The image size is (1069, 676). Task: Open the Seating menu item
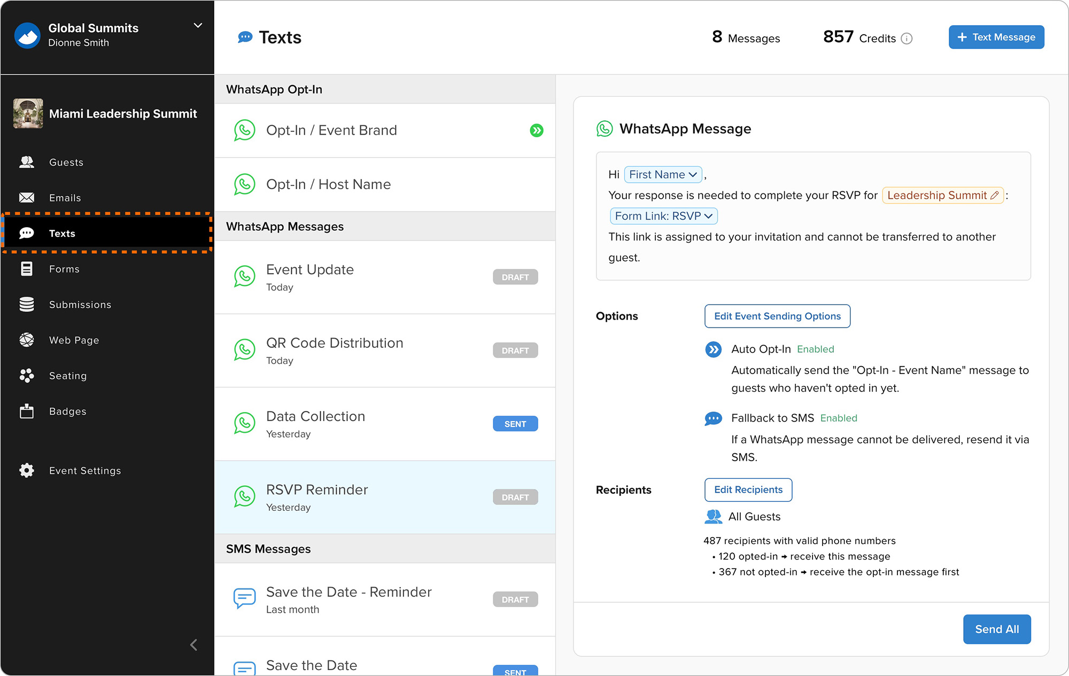[107, 376]
